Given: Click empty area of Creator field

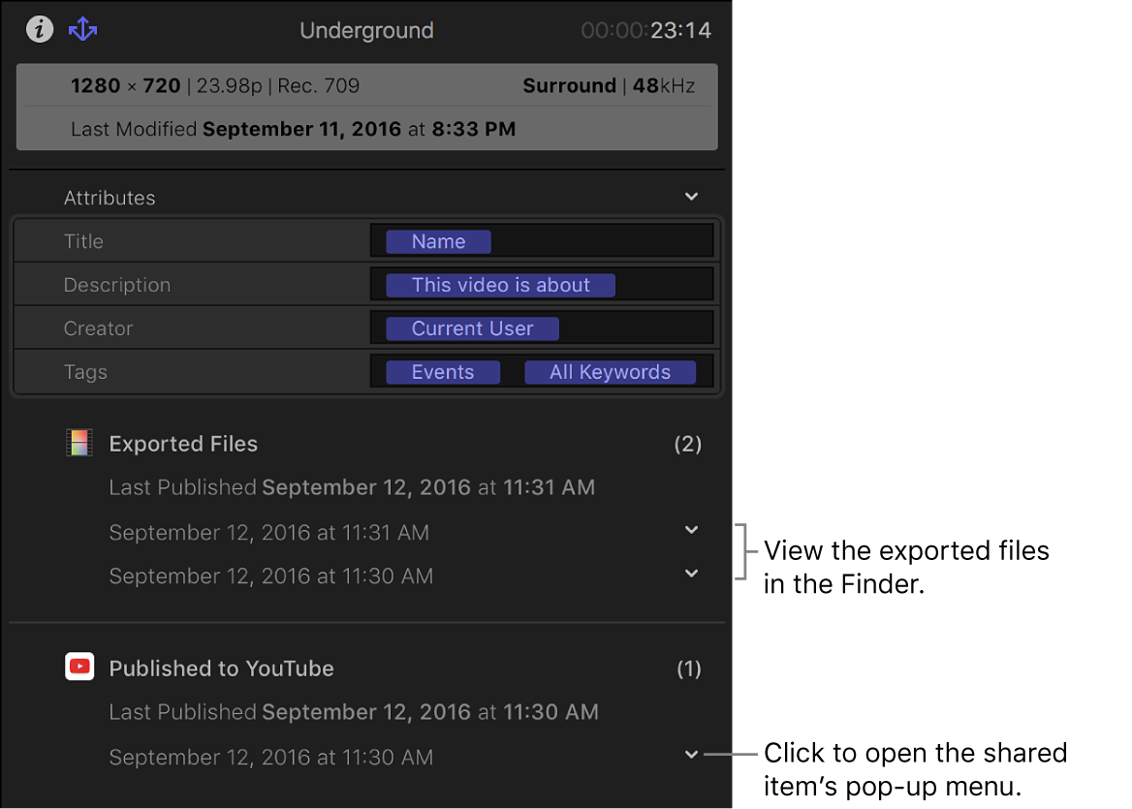Looking at the screenshot, I should pos(635,328).
